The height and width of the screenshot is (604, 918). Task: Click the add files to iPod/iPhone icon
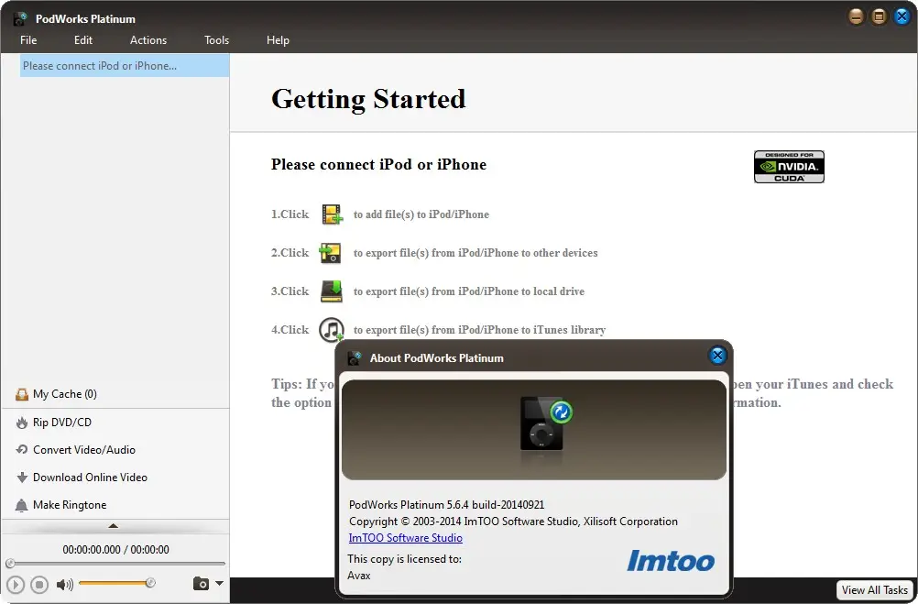(x=332, y=214)
